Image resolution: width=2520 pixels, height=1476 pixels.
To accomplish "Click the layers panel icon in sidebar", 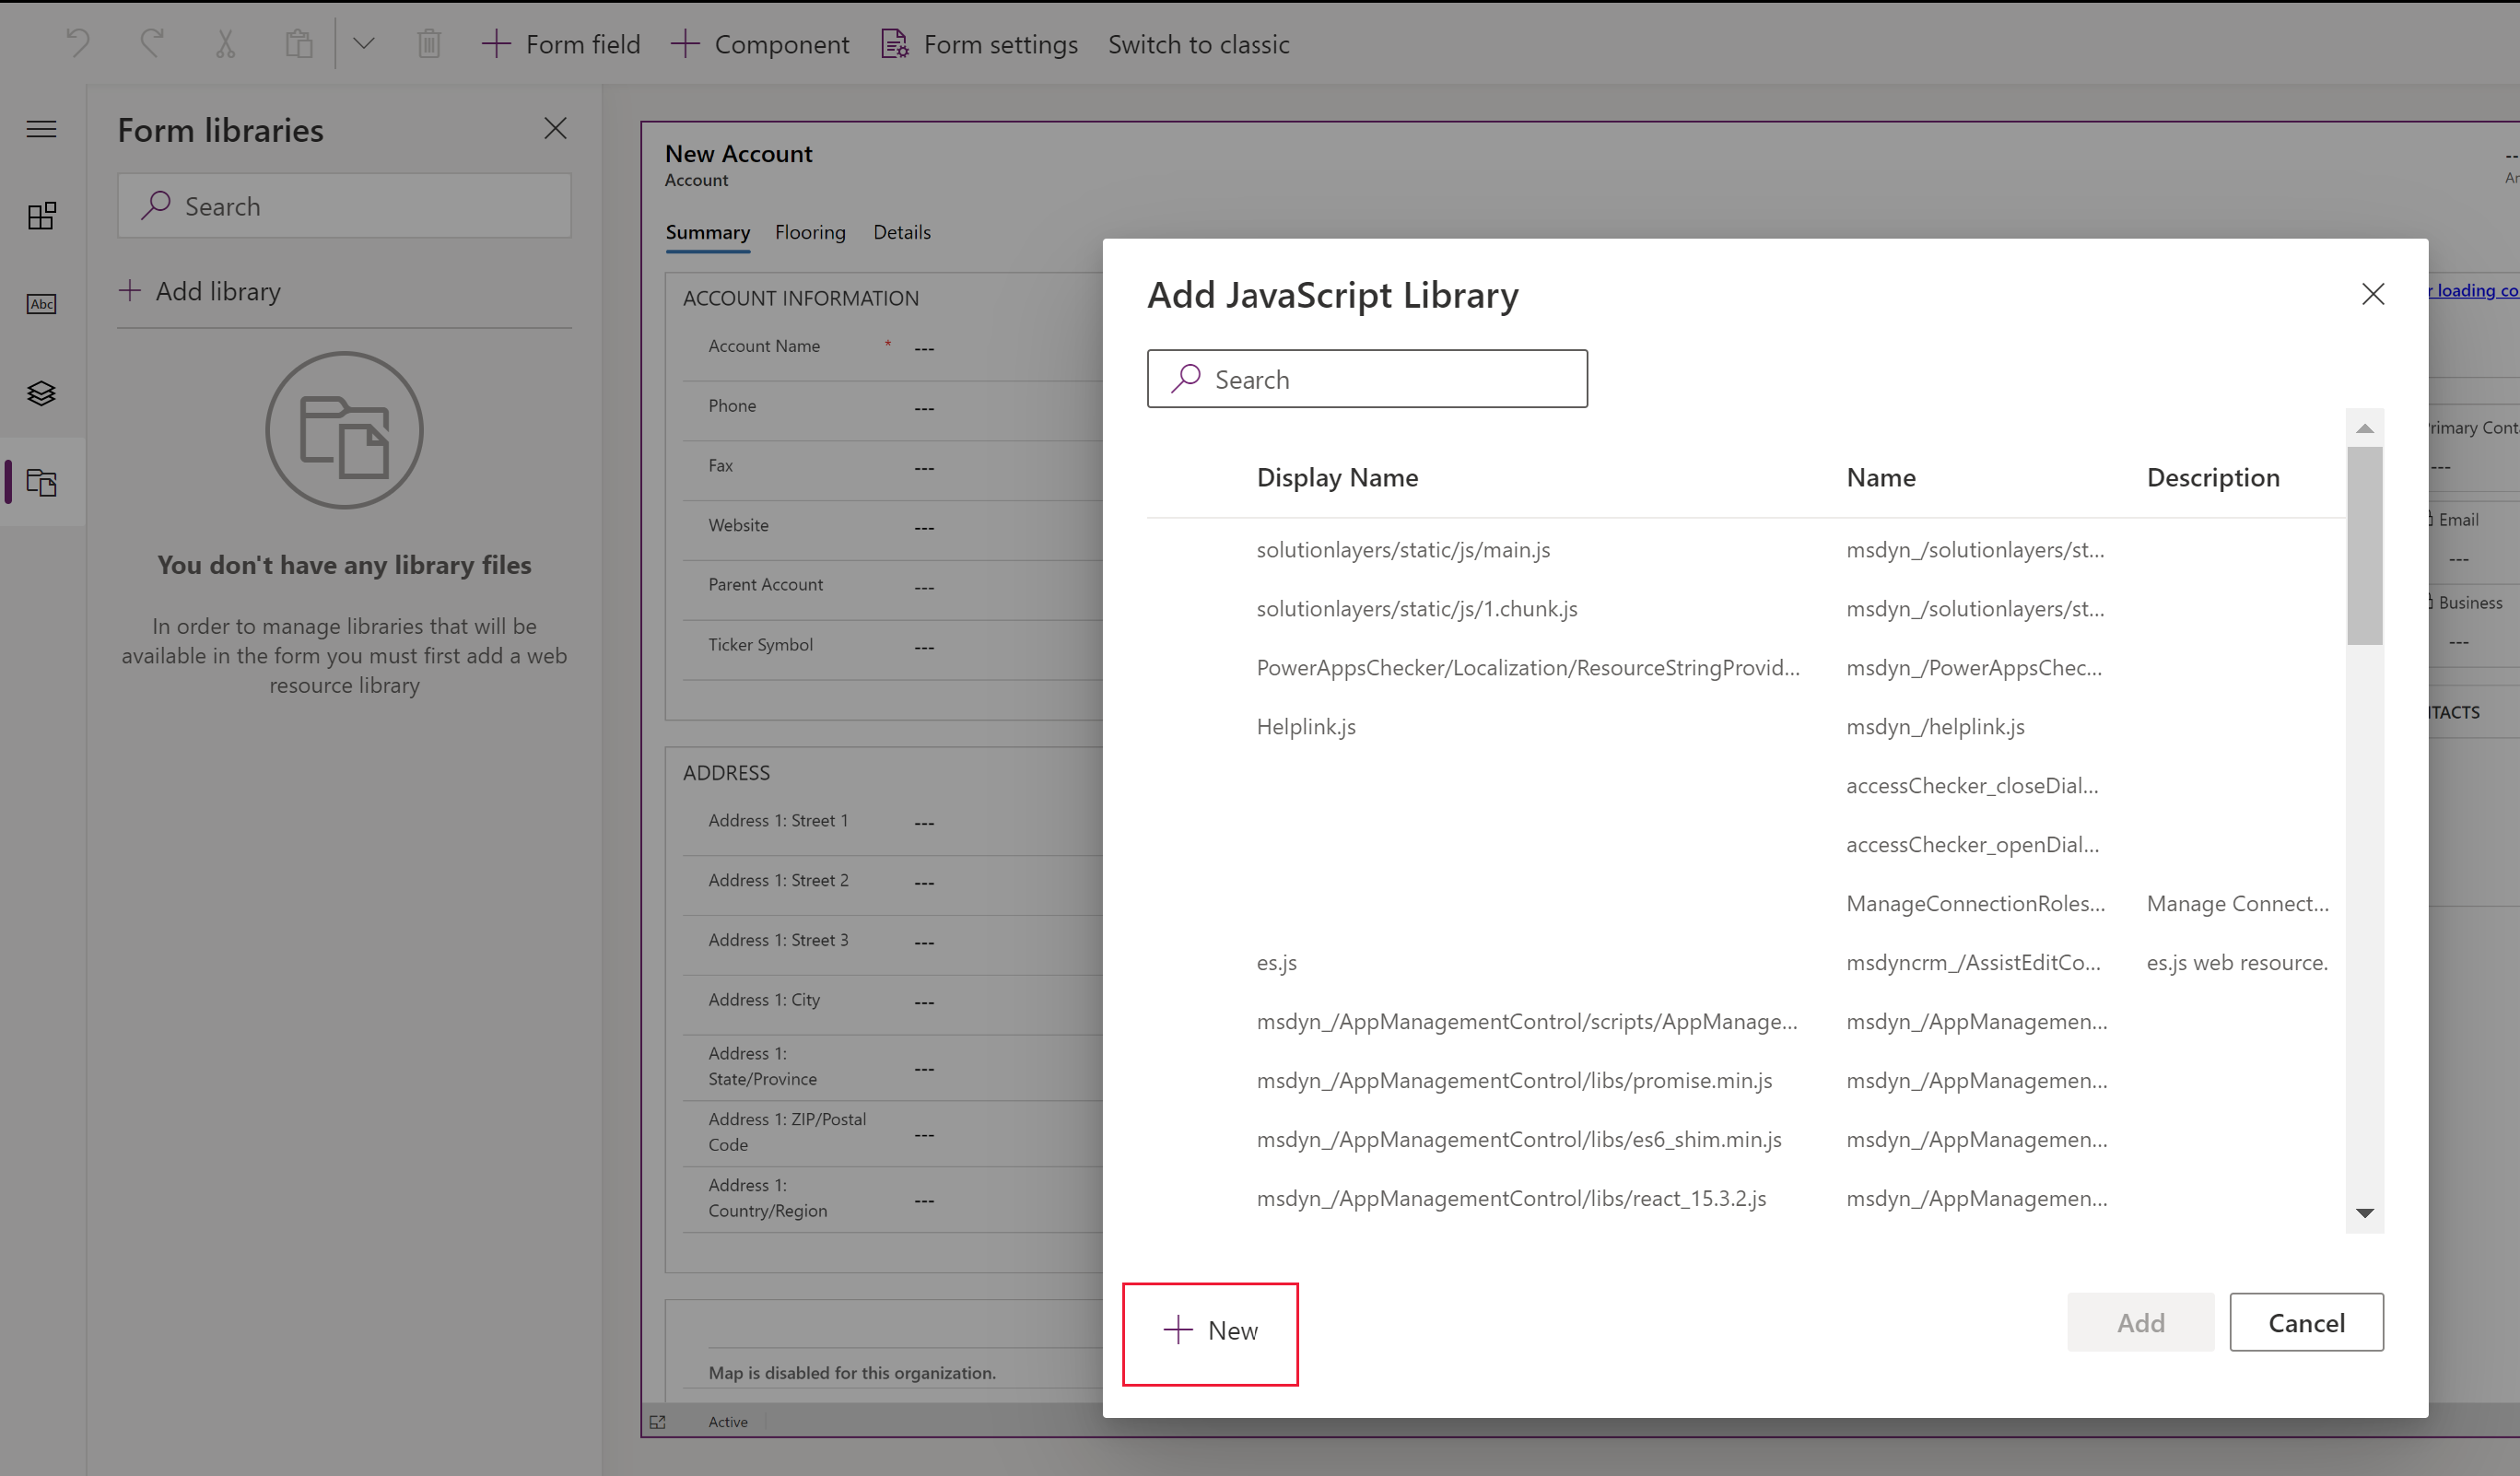I will click(x=42, y=392).
